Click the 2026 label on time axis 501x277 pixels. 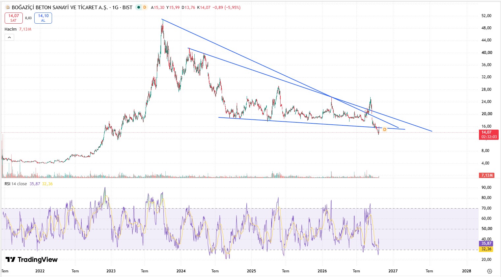pos(322,271)
